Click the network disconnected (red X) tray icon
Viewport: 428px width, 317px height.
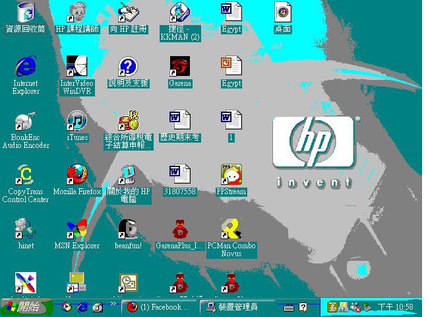(355, 307)
